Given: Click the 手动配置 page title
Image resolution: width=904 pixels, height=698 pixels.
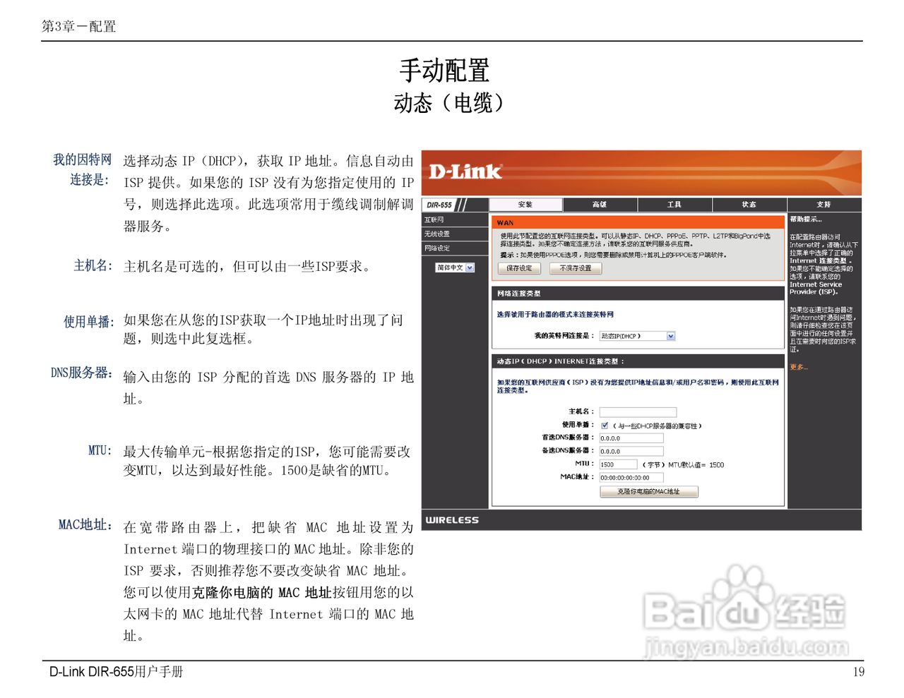Looking at the screenshot, I should pos(444,71).
